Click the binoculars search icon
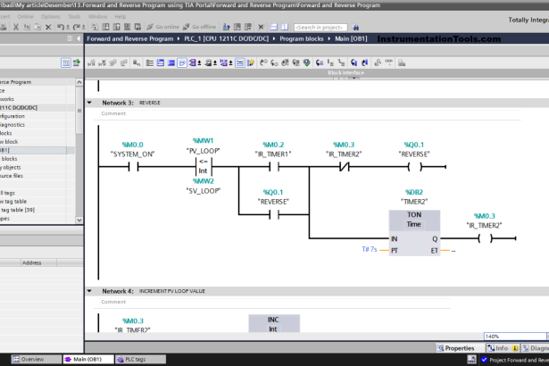This screenshot has height=366, width=549. [x=355, y=27]
